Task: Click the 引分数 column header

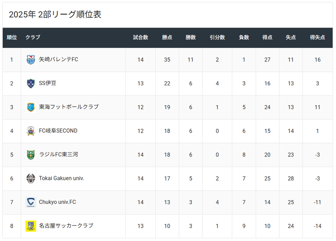Action: point(217,38)
